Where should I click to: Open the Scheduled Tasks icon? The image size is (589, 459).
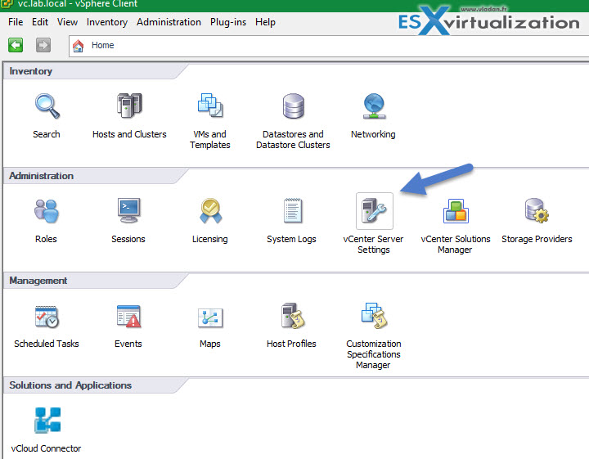point(47,317)
